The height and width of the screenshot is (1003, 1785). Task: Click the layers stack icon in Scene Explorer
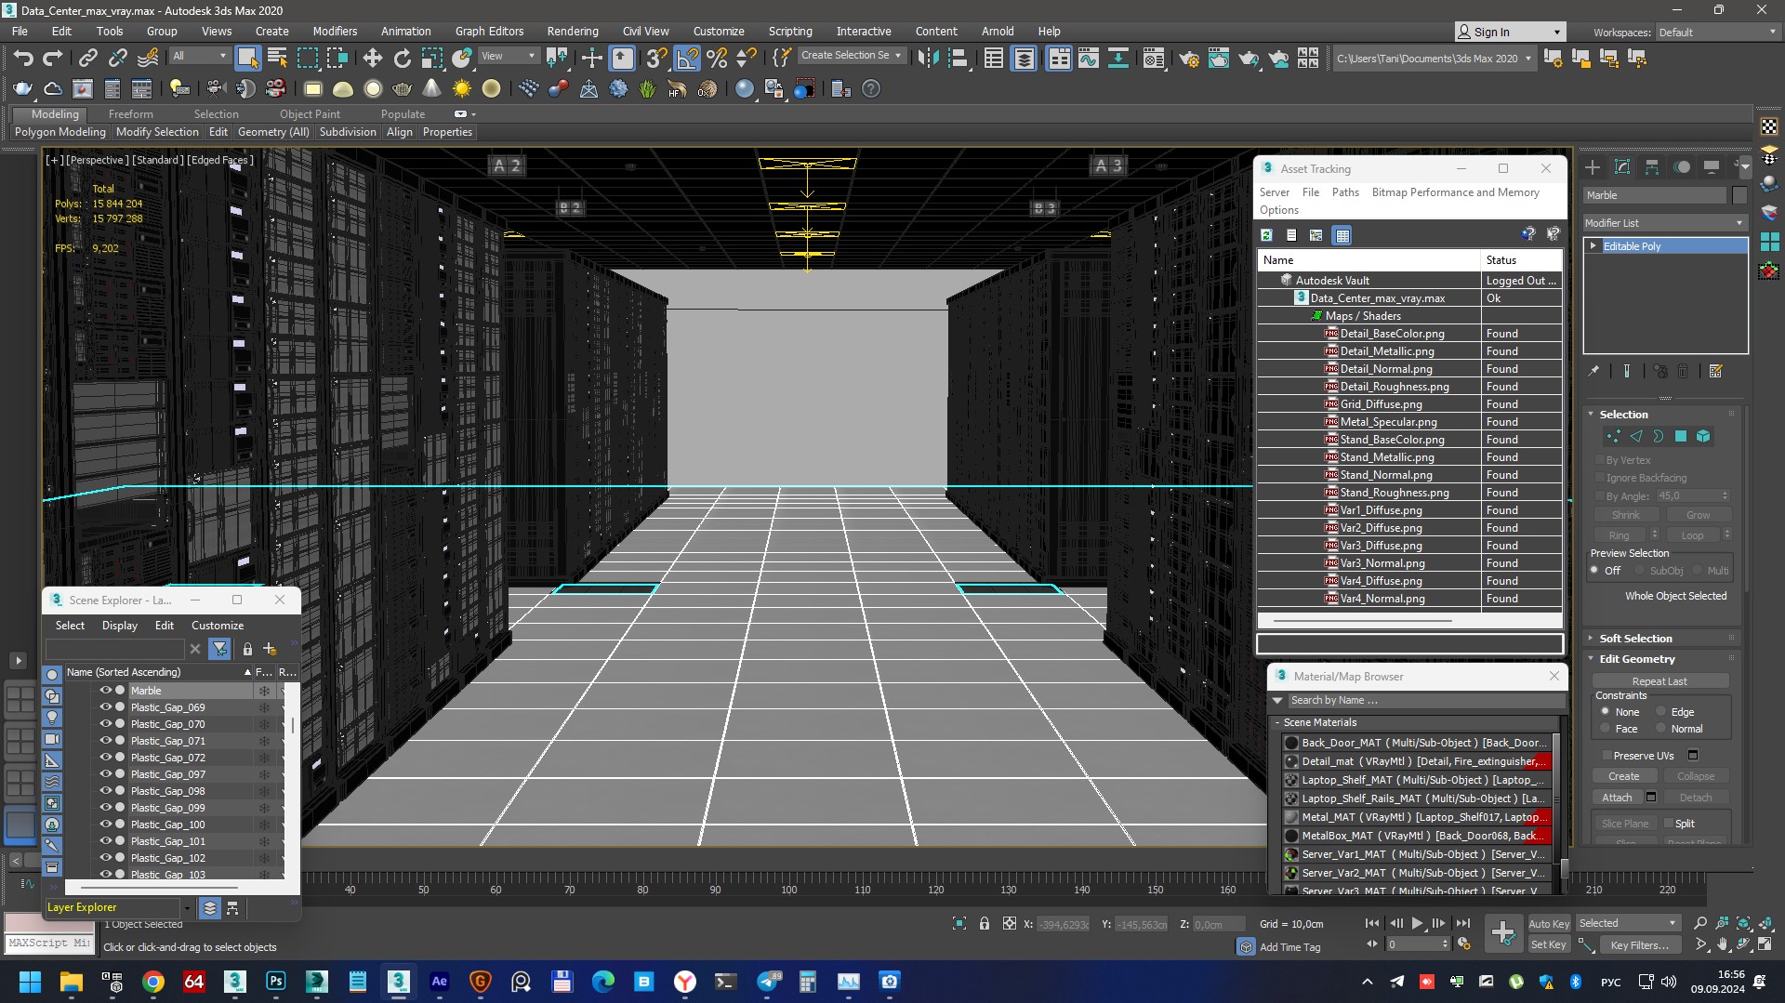tap(210, 908)
